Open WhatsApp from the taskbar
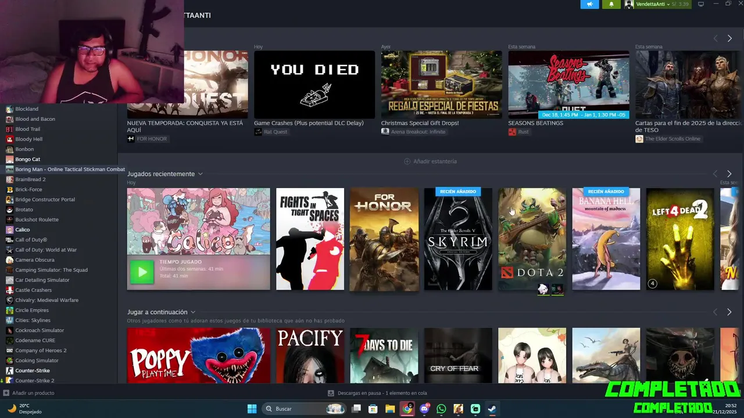744x418 pixels. click(441, 409)
